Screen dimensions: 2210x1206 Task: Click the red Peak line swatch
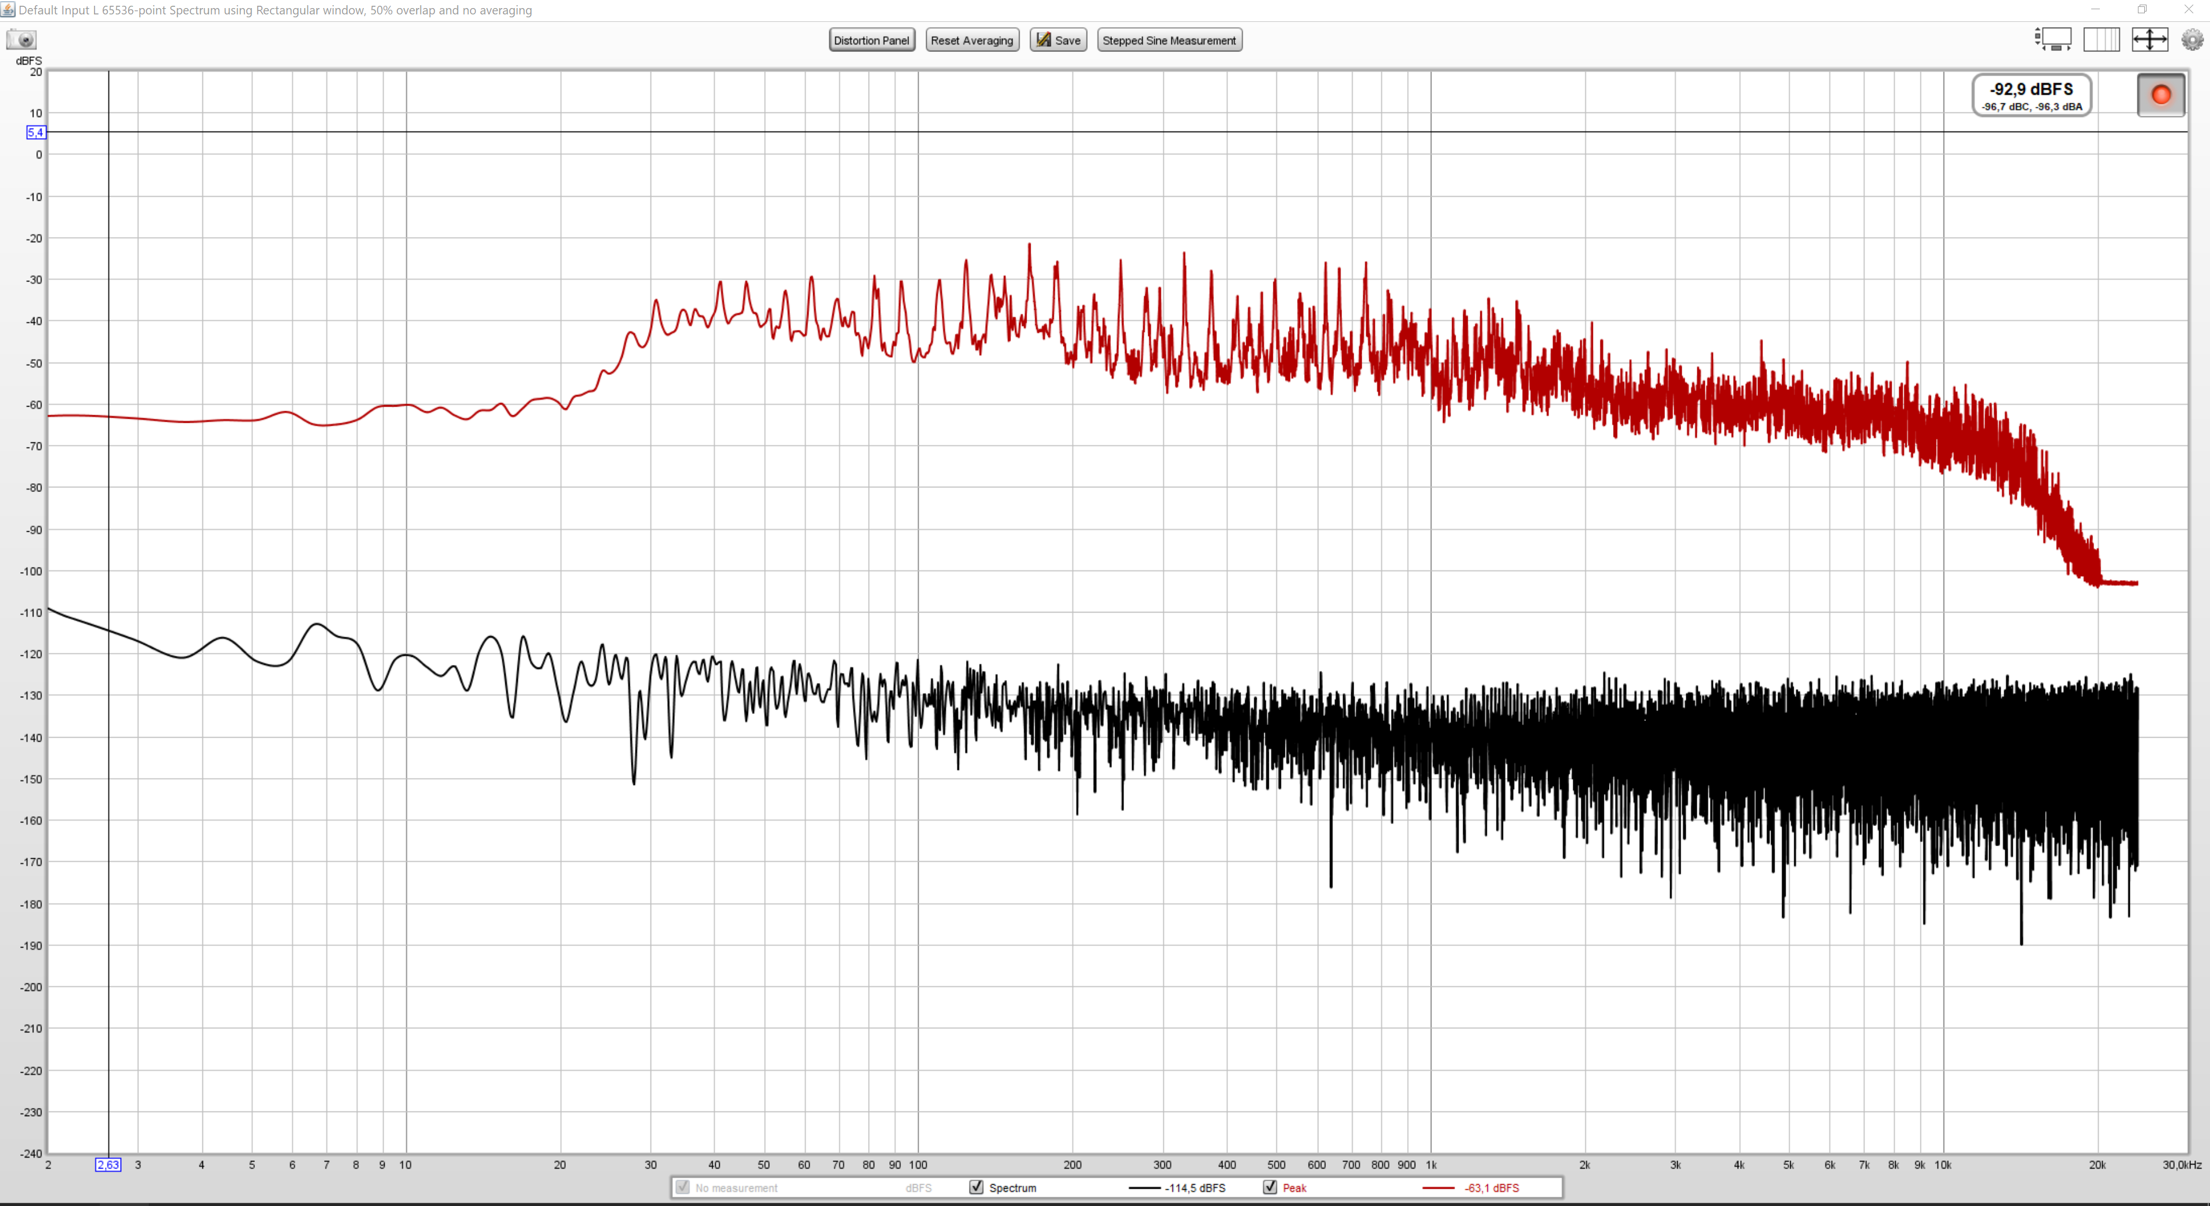pos(1438,1188)
